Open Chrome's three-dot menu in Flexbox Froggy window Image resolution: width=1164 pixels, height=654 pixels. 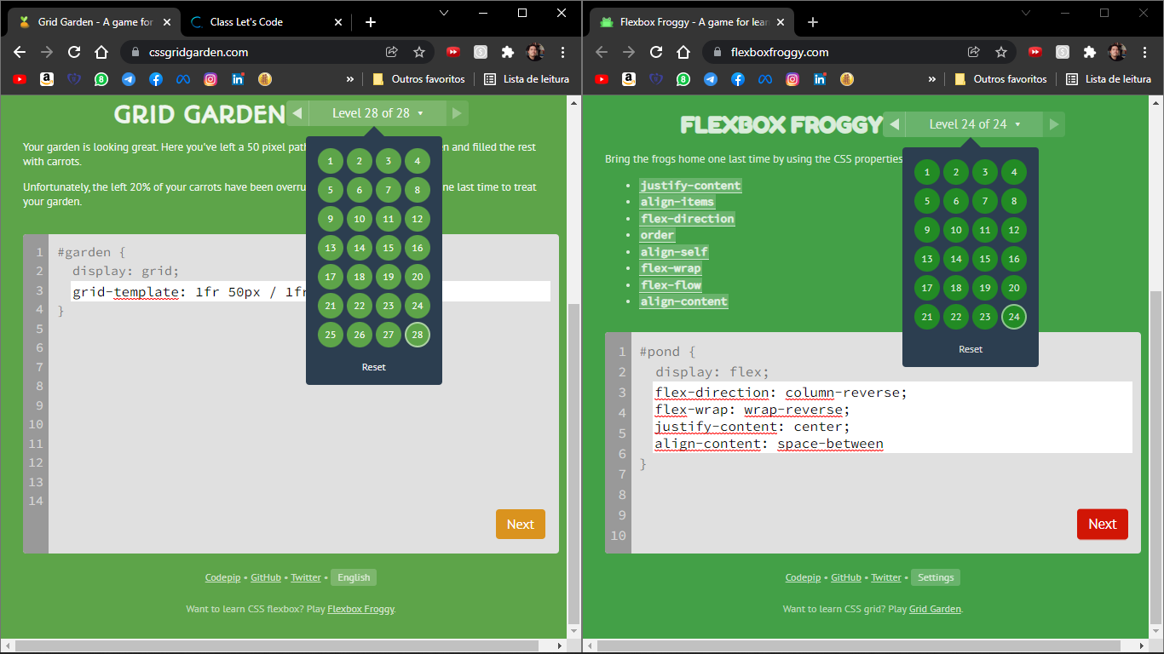1144,52
